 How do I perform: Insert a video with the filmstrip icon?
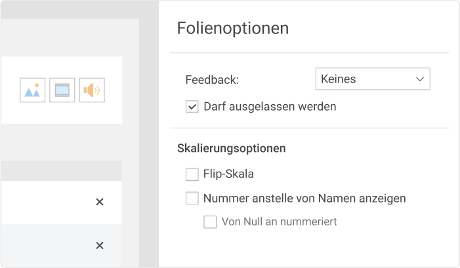62,90
